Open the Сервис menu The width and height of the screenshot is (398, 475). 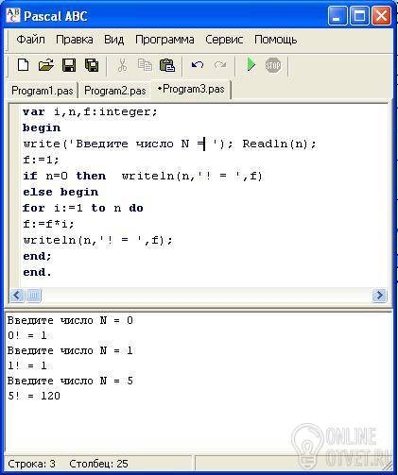click(224, 40)
